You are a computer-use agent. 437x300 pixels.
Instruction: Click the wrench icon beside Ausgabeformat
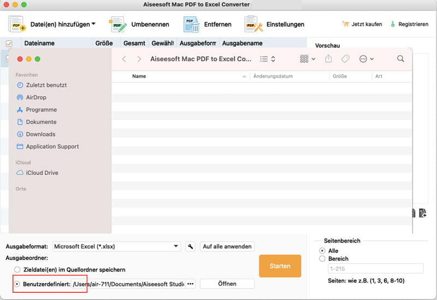(190, 246)
